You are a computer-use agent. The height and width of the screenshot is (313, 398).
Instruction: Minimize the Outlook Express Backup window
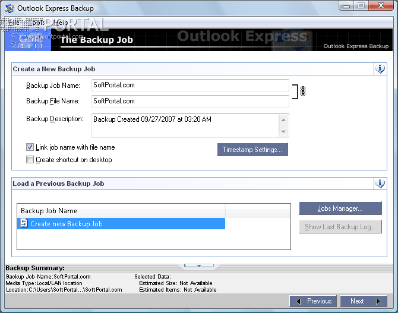click(x=346, y=5)
